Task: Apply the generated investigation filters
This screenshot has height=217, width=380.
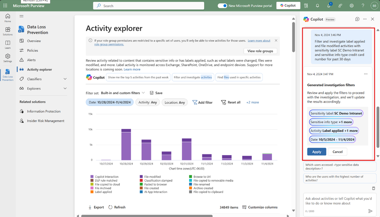Action: pyautogui.click(x=316, y=152)
